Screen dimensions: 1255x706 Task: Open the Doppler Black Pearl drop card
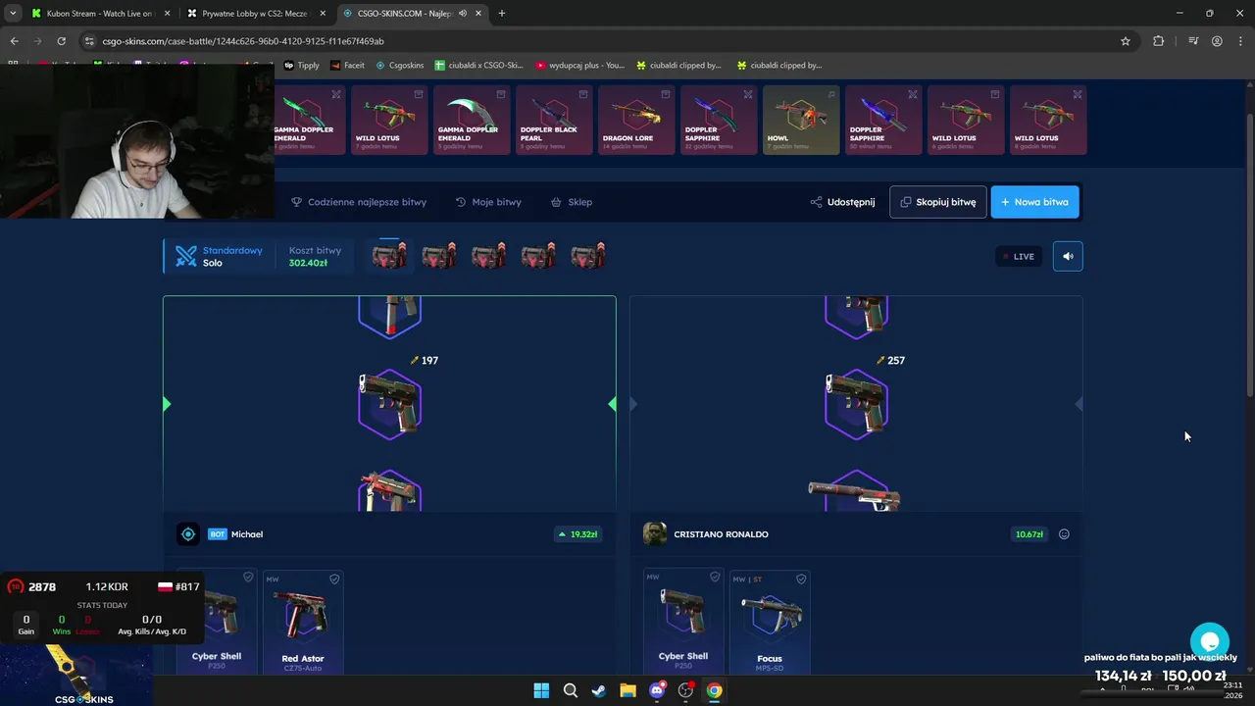coord(554,120)
